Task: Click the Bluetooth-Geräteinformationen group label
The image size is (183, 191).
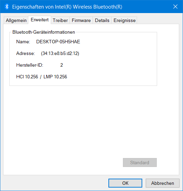Action: click(44, 32)
